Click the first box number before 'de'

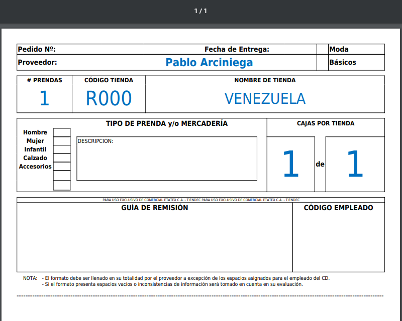[x=291, y=165]
